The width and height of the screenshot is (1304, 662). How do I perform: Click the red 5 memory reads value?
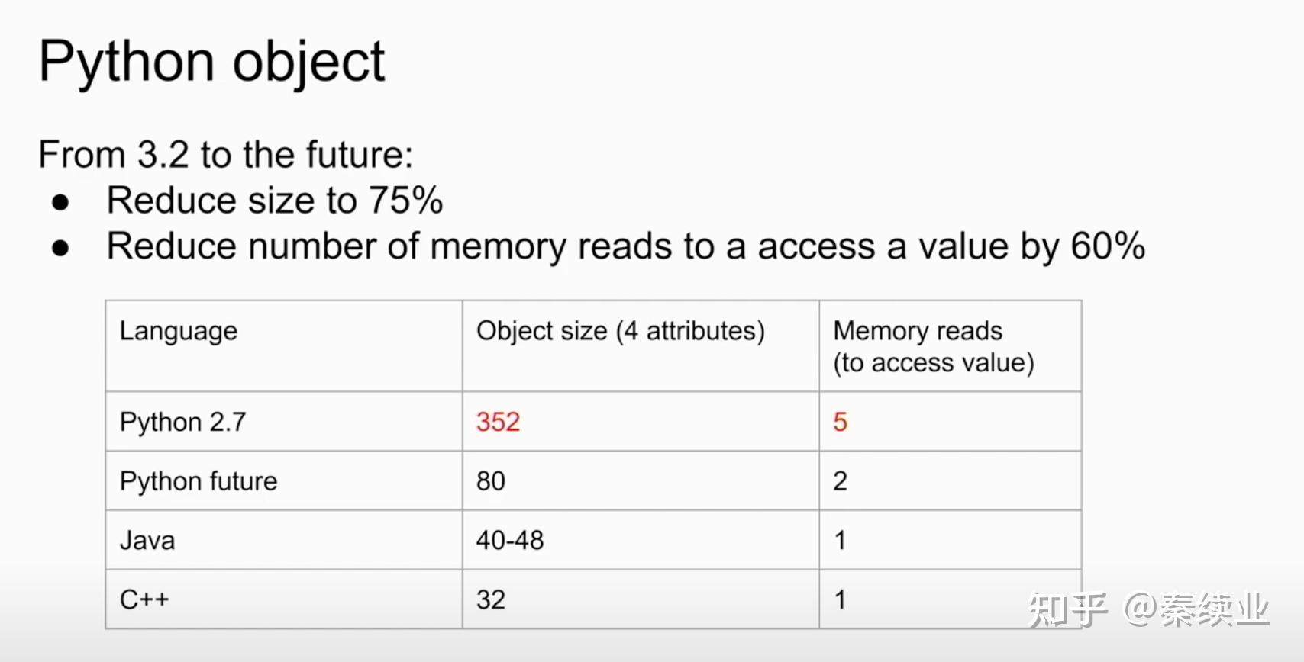pyautogui.click(x=840, y=422)
